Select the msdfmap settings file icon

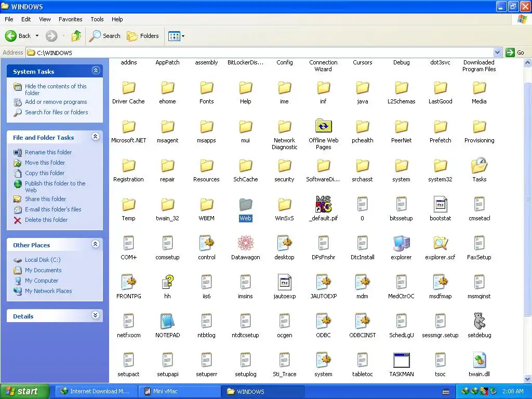440,282
